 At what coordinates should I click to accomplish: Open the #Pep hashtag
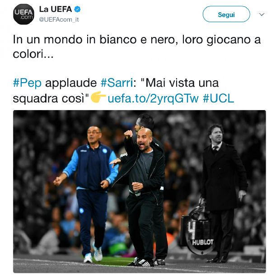(27, 83)
